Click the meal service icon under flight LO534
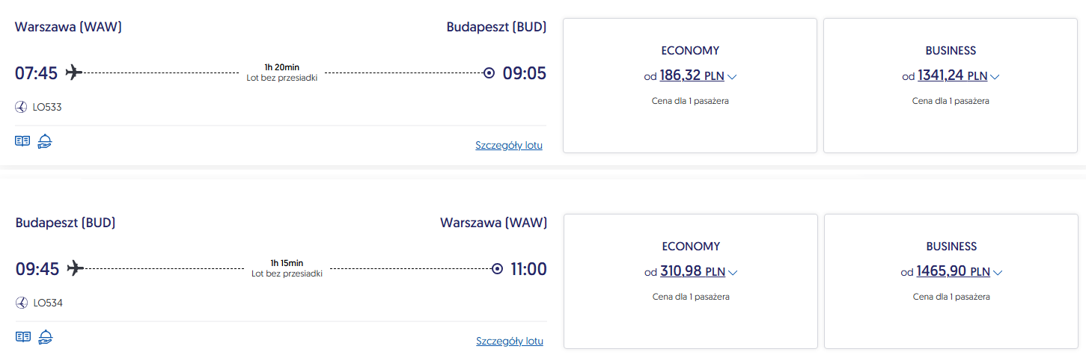Viewport: 1086px width, 355px height. tap(46, 337)
